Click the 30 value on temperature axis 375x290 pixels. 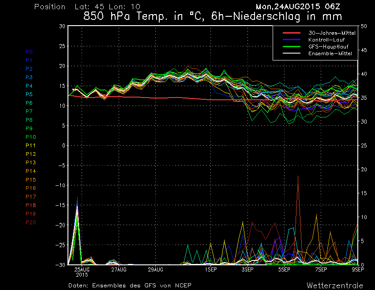(x=62, y=26)
